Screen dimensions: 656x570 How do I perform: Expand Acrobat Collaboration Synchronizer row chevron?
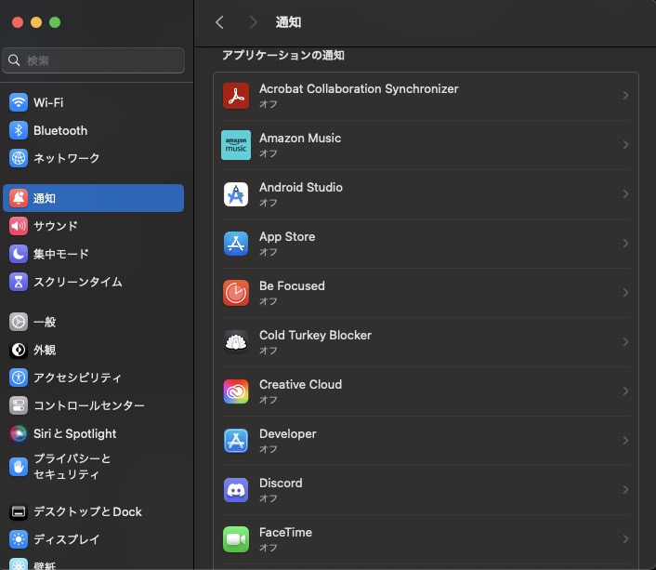625,96
